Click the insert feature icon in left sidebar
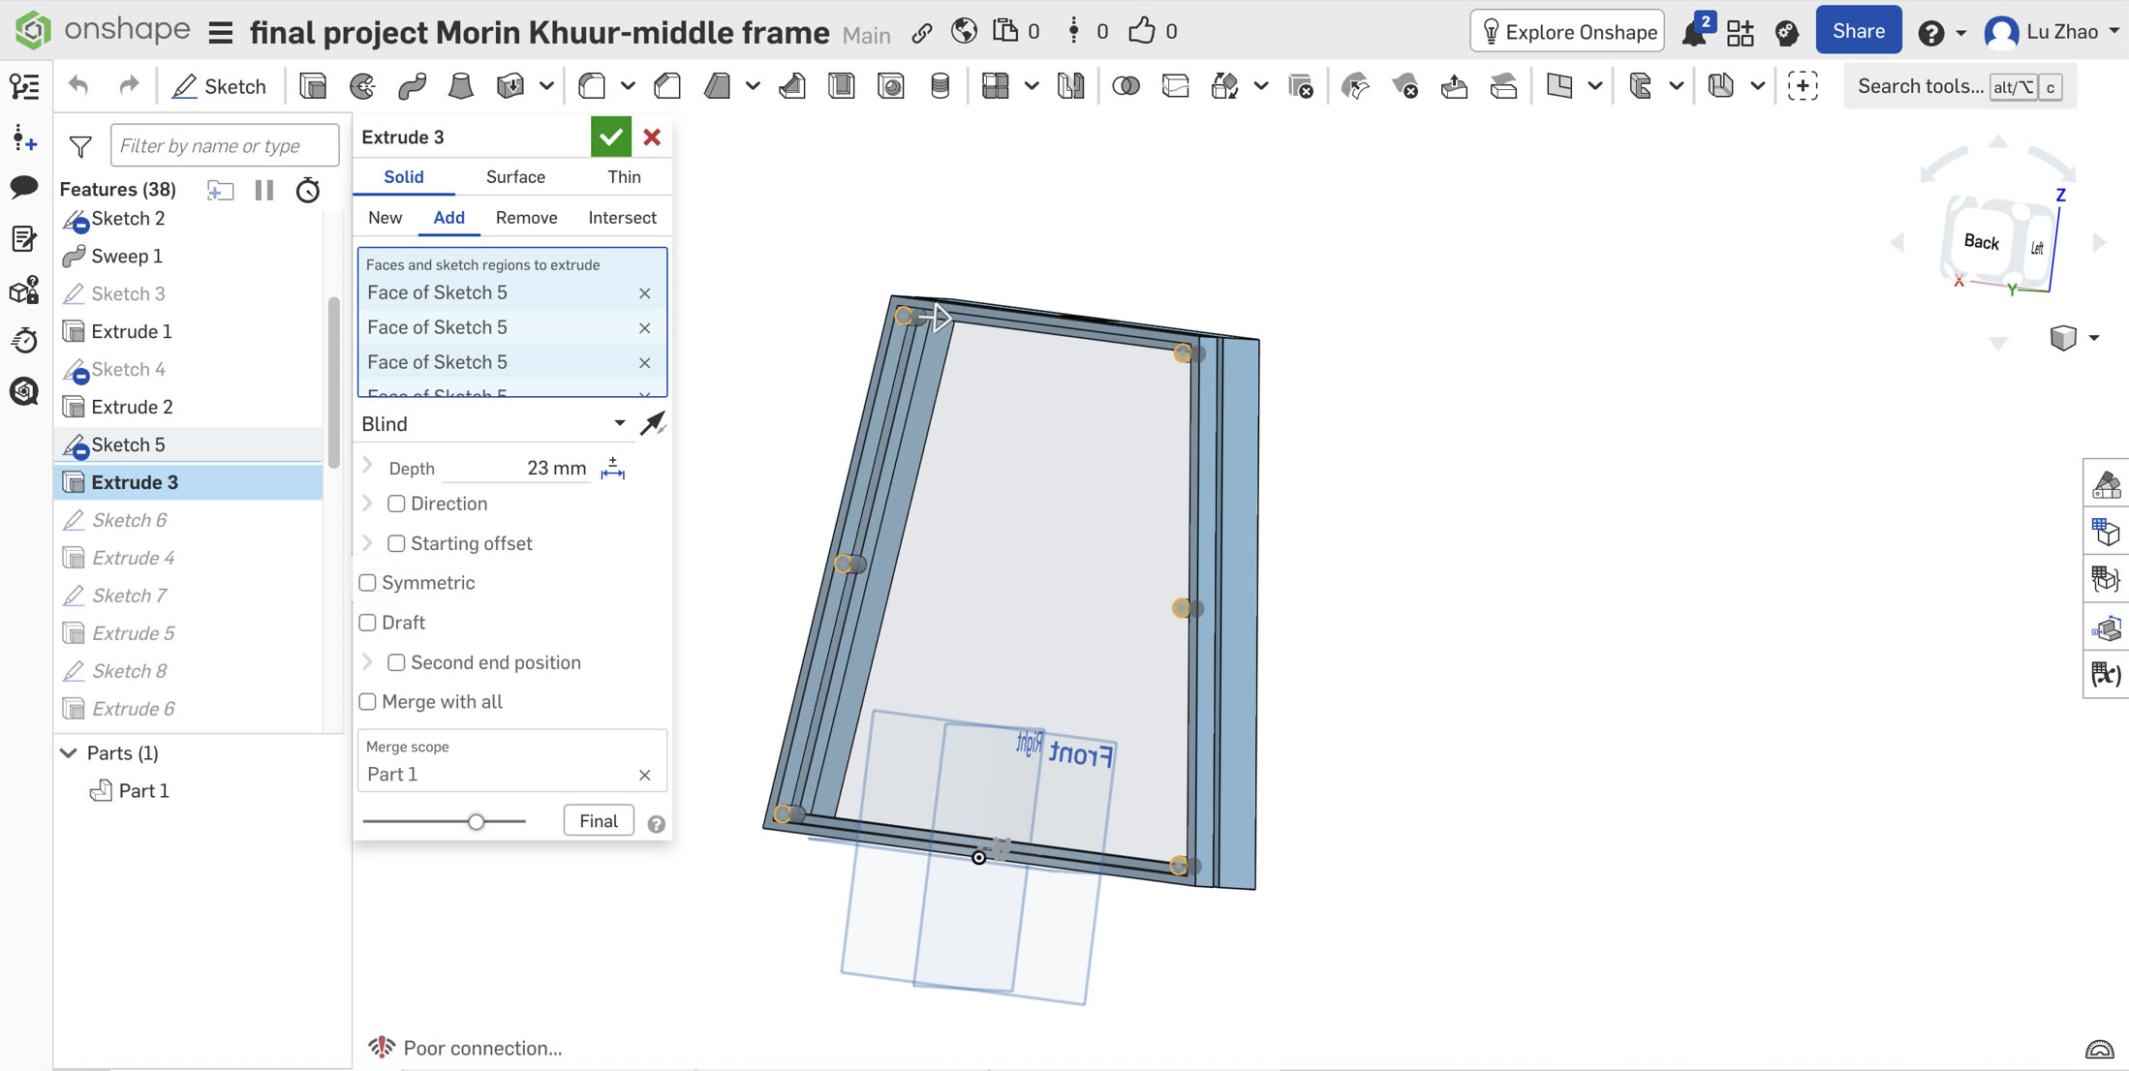Image resolution: width=2129 pixels, height=1071 pixels. (24, 138)
